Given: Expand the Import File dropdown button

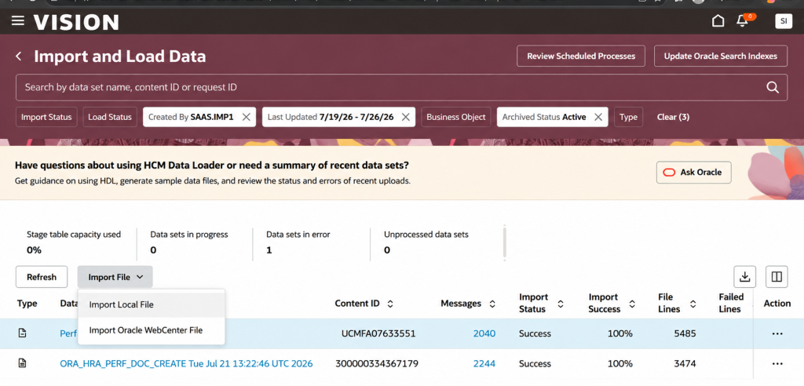Looking at the screenshot, I should (115, 277).
